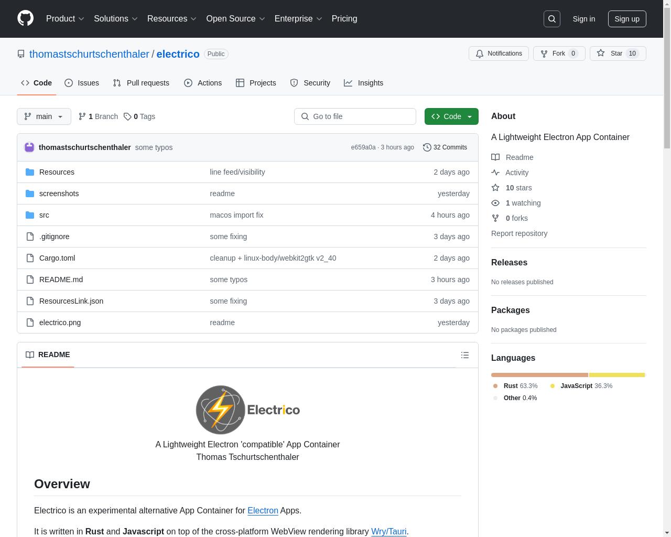Click the Electrico logo image in README
The width and height of the screenshot is (671, 537).
click(247, 410)
